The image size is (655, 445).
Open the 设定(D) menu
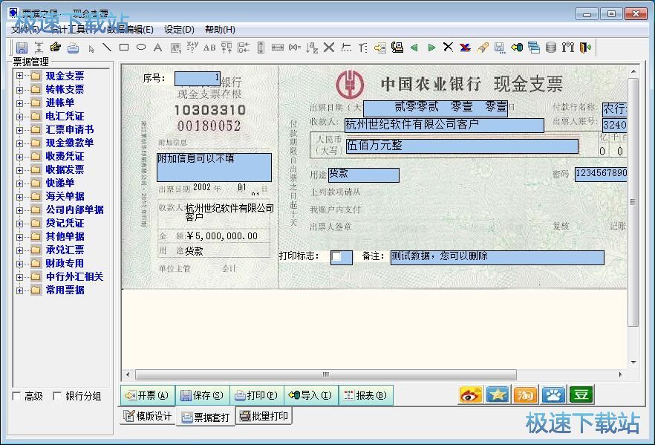click(179, 30)
